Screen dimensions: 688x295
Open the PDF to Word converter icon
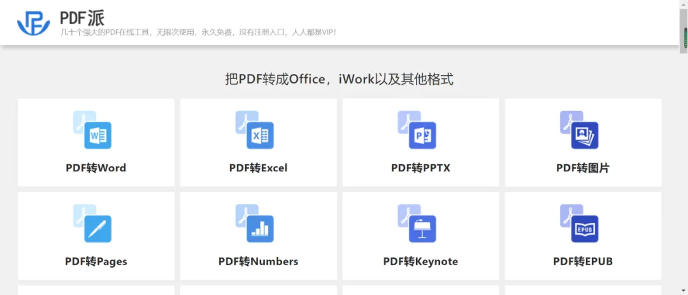point(92,130)
